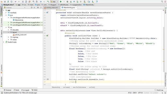Expand the mipmap folder
Viewport: 167px width, 94px height.
[8, 37]
